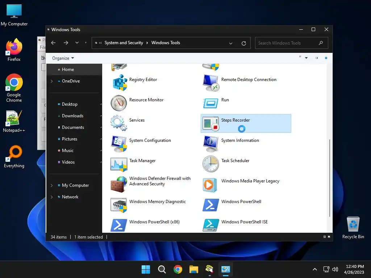The height and width of the screenshot is (278, 371).
Task: Open taskbar Search magnifier
Action: (x=162, y=269)
